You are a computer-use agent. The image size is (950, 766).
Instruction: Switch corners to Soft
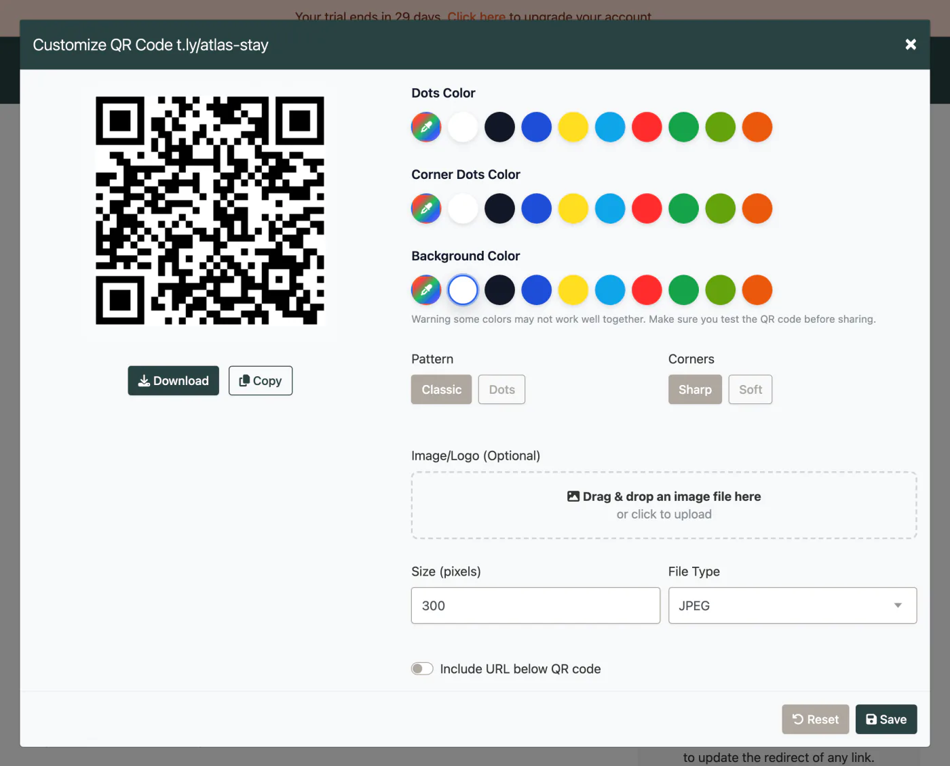point(750,390)
